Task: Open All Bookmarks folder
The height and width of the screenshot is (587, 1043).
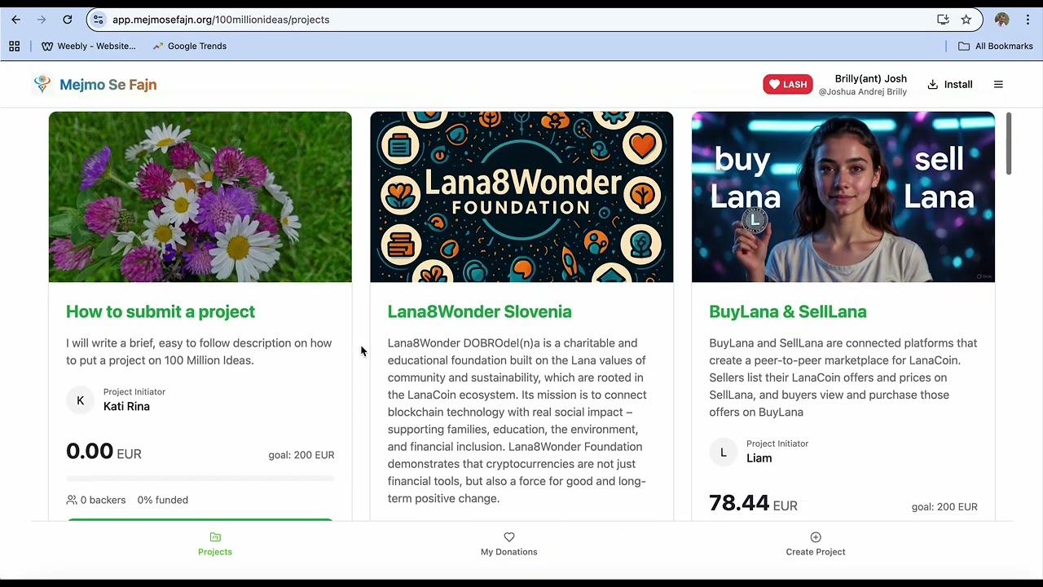Action: pyautogui.click(x=995, y=46)
